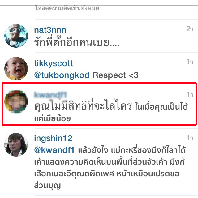The image size is (198, 198).
Task: Load all comments link at top
Action: 67,8
